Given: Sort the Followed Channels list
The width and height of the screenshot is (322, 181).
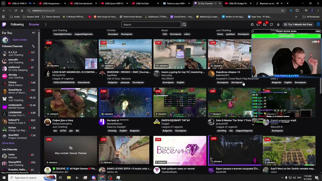Looking at the screenshot, I should coord(33,46).
